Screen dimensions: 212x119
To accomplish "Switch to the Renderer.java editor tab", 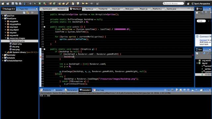I will [x=61, y=9].
